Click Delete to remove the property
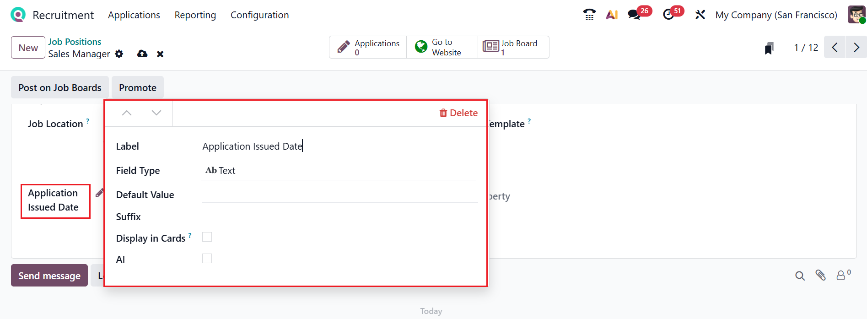Image resolution: width=867 pixels, height=319 pixels. pyautogui.click(x=458, y=113)
